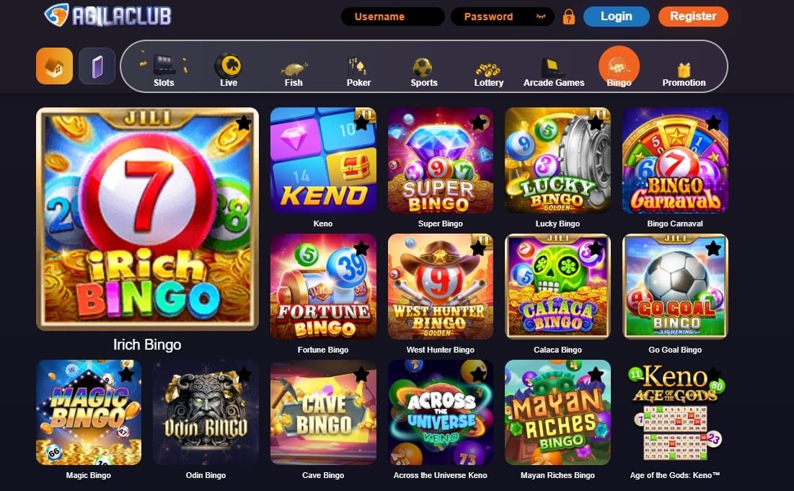Open the Sports soccer ball icon
The image size is (794, 491).
tap(423, 67)
